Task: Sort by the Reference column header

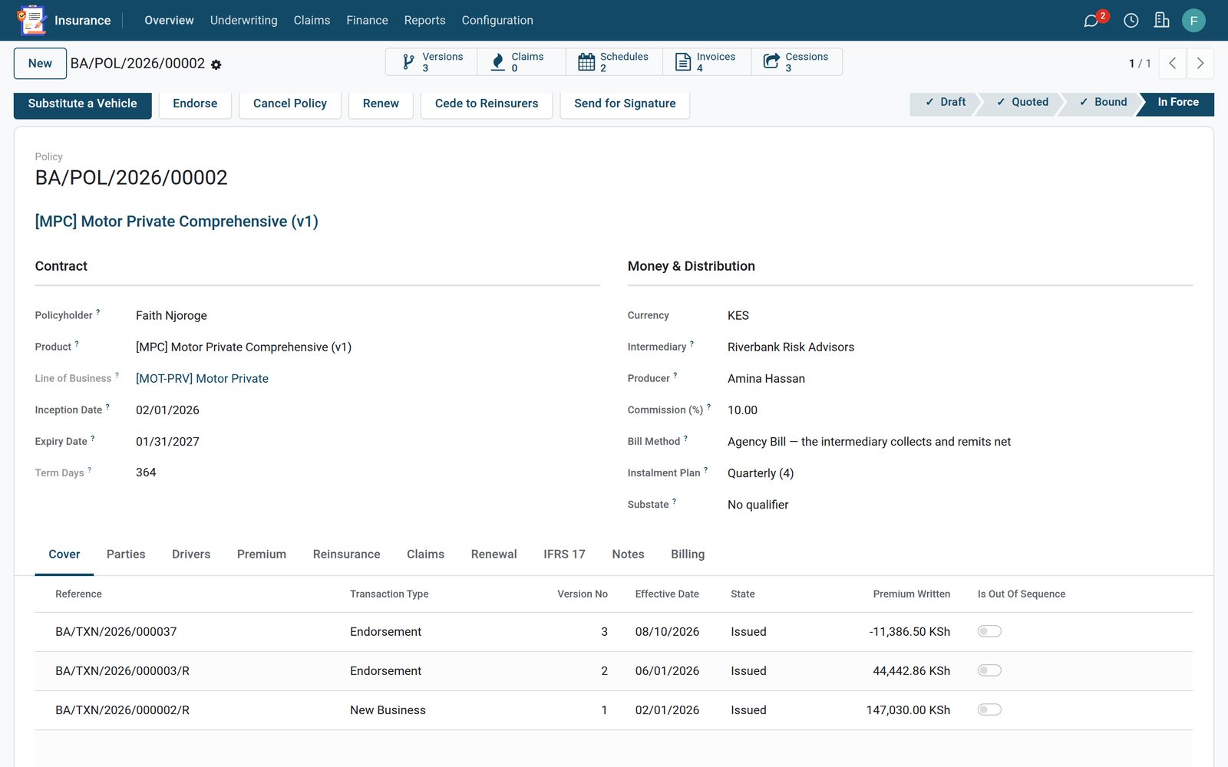Action: (x=78, y=594)
